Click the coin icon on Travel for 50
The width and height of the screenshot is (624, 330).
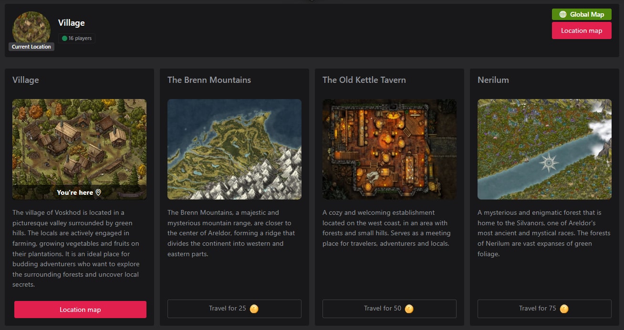click(409, 309)
